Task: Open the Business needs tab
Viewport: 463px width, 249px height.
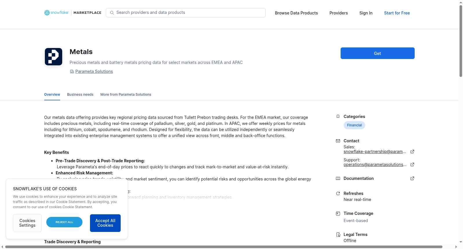Action: [80, 95]
